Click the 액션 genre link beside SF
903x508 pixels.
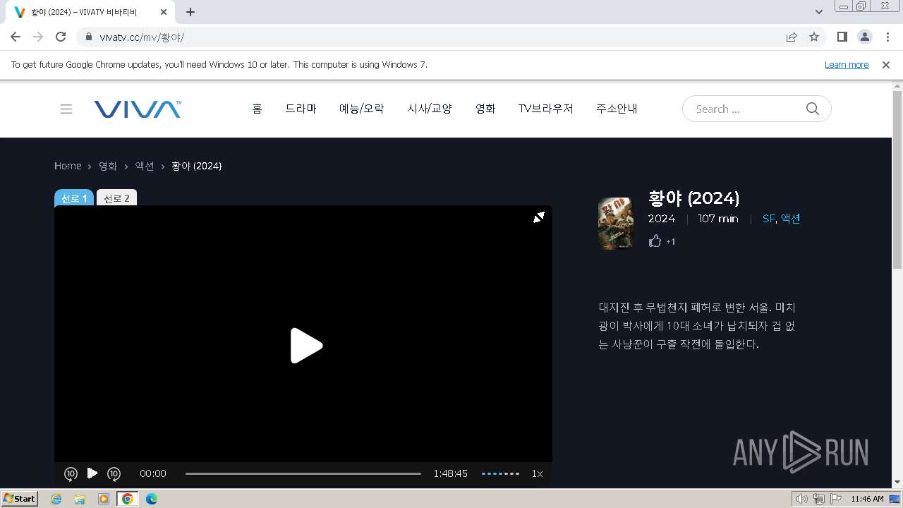tap(790, 219)
